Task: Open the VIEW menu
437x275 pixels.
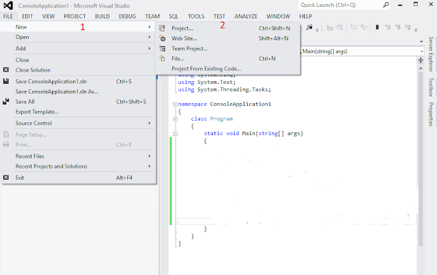Action: [x=48, y=16]
